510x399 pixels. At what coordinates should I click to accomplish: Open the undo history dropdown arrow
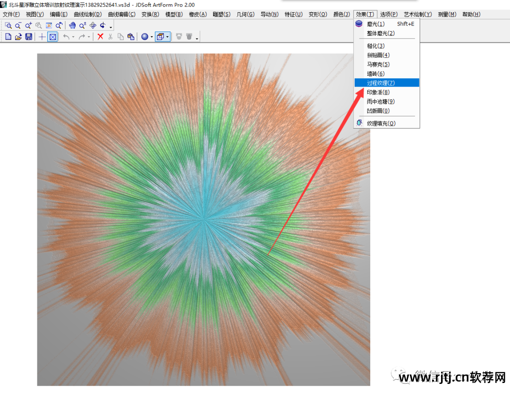pos(73,37)
